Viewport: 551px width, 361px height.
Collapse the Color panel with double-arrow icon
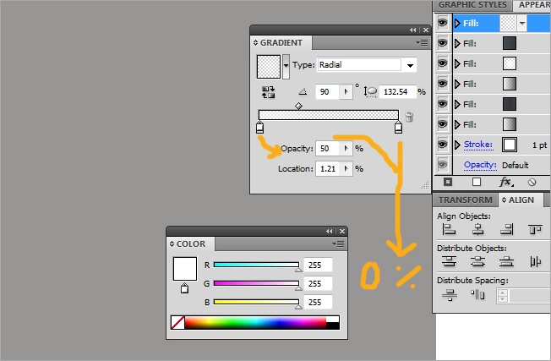point(329,232)
